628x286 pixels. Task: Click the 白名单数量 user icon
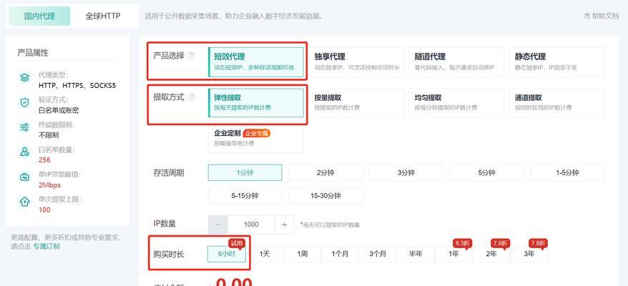coord(25,152)
